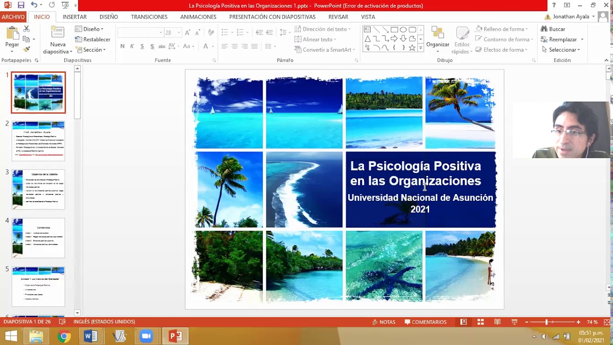The width and height of the screenshot is (613, 345).
Task: Open the Sección dropdown
Action: pyautogui.click(x=90, y=50)
